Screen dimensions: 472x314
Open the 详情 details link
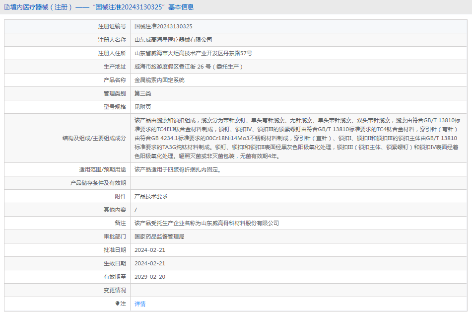140,304
